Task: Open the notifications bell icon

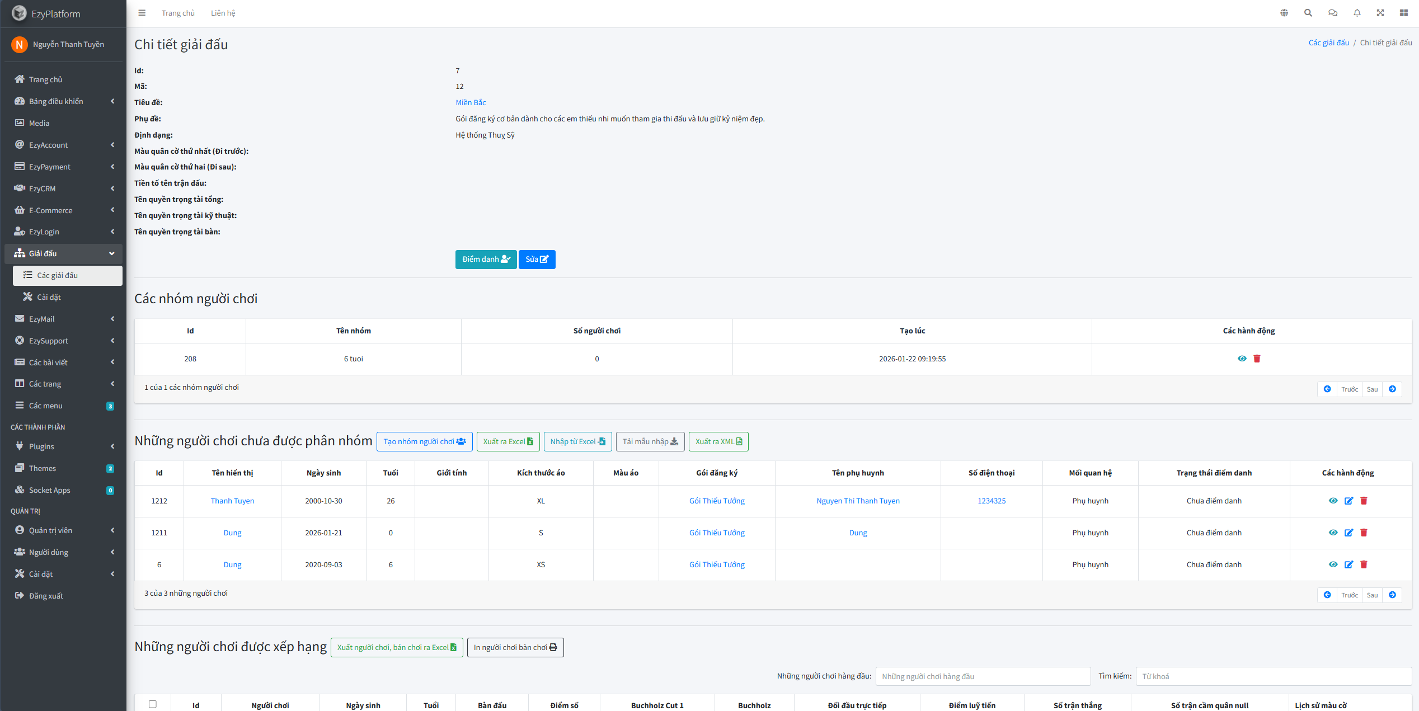Action: point(1357,13)
